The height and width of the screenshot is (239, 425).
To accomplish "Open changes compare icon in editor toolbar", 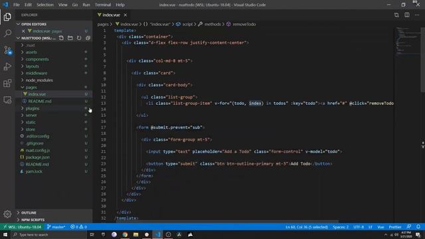I will point(396,15).
